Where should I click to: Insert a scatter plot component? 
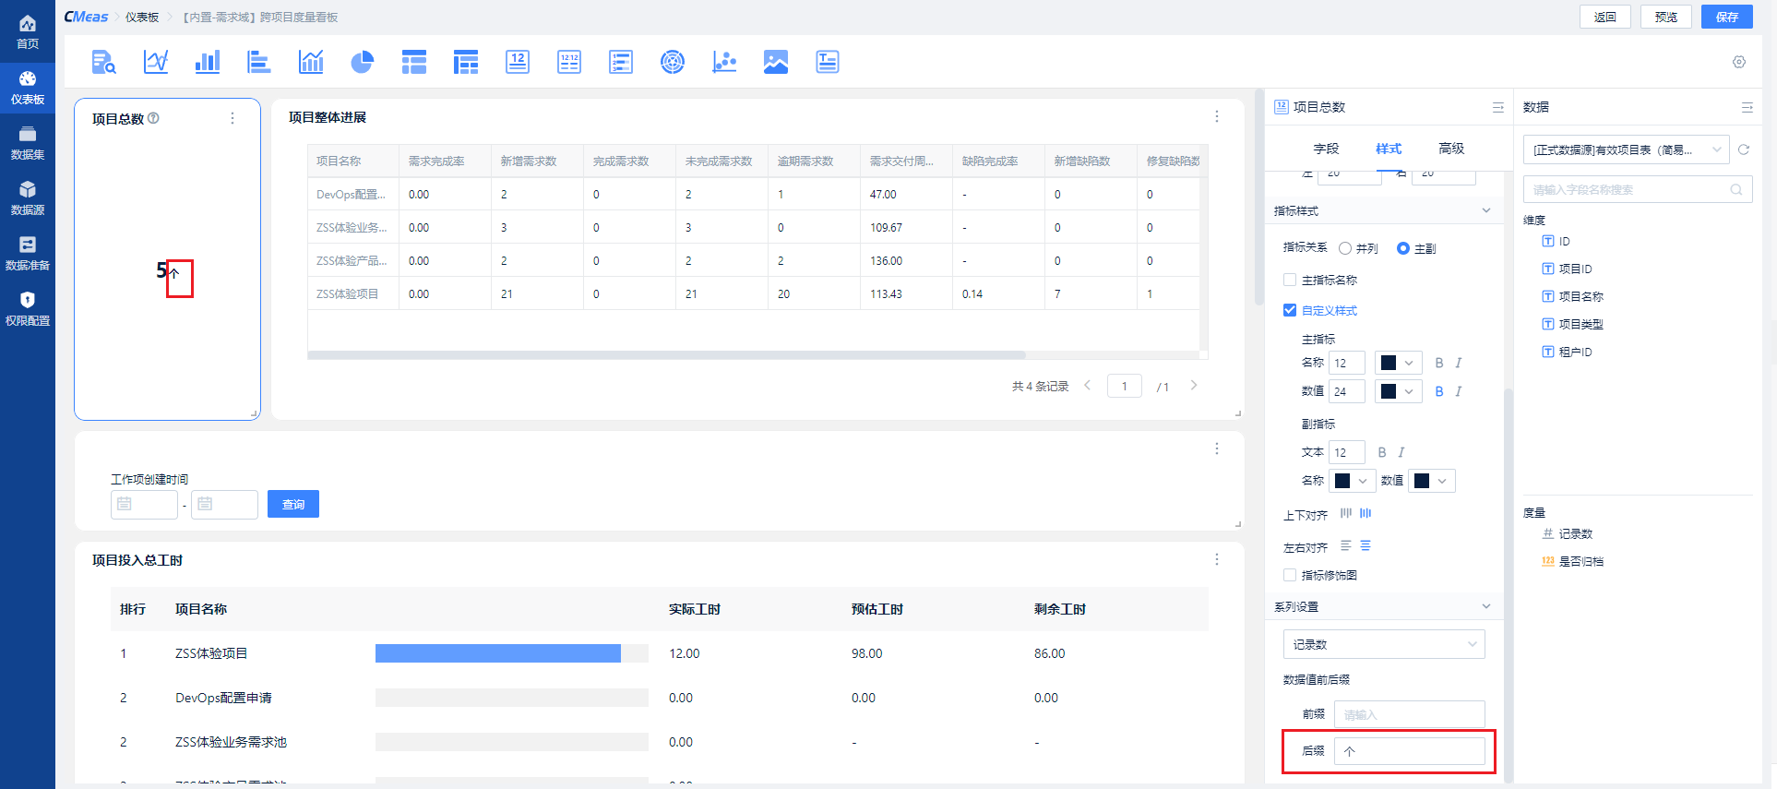point(724,62)
